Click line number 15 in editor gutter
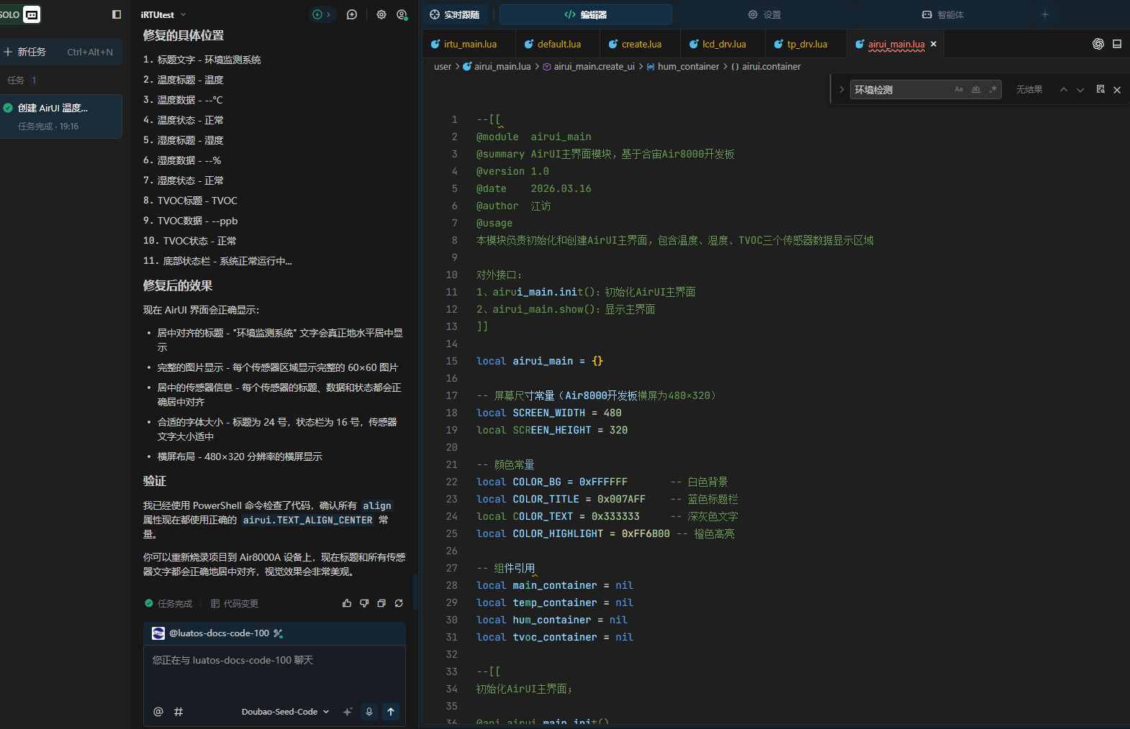This screenshot has width=1130, height=729. [x=451, y=361]
